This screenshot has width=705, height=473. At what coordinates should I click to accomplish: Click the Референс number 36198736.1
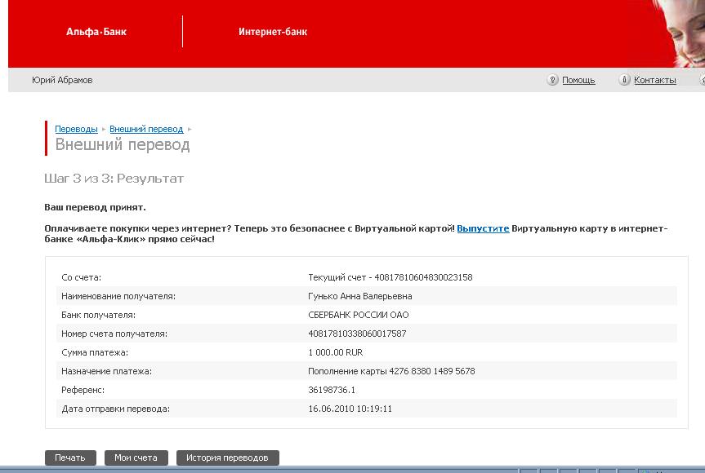332,390
